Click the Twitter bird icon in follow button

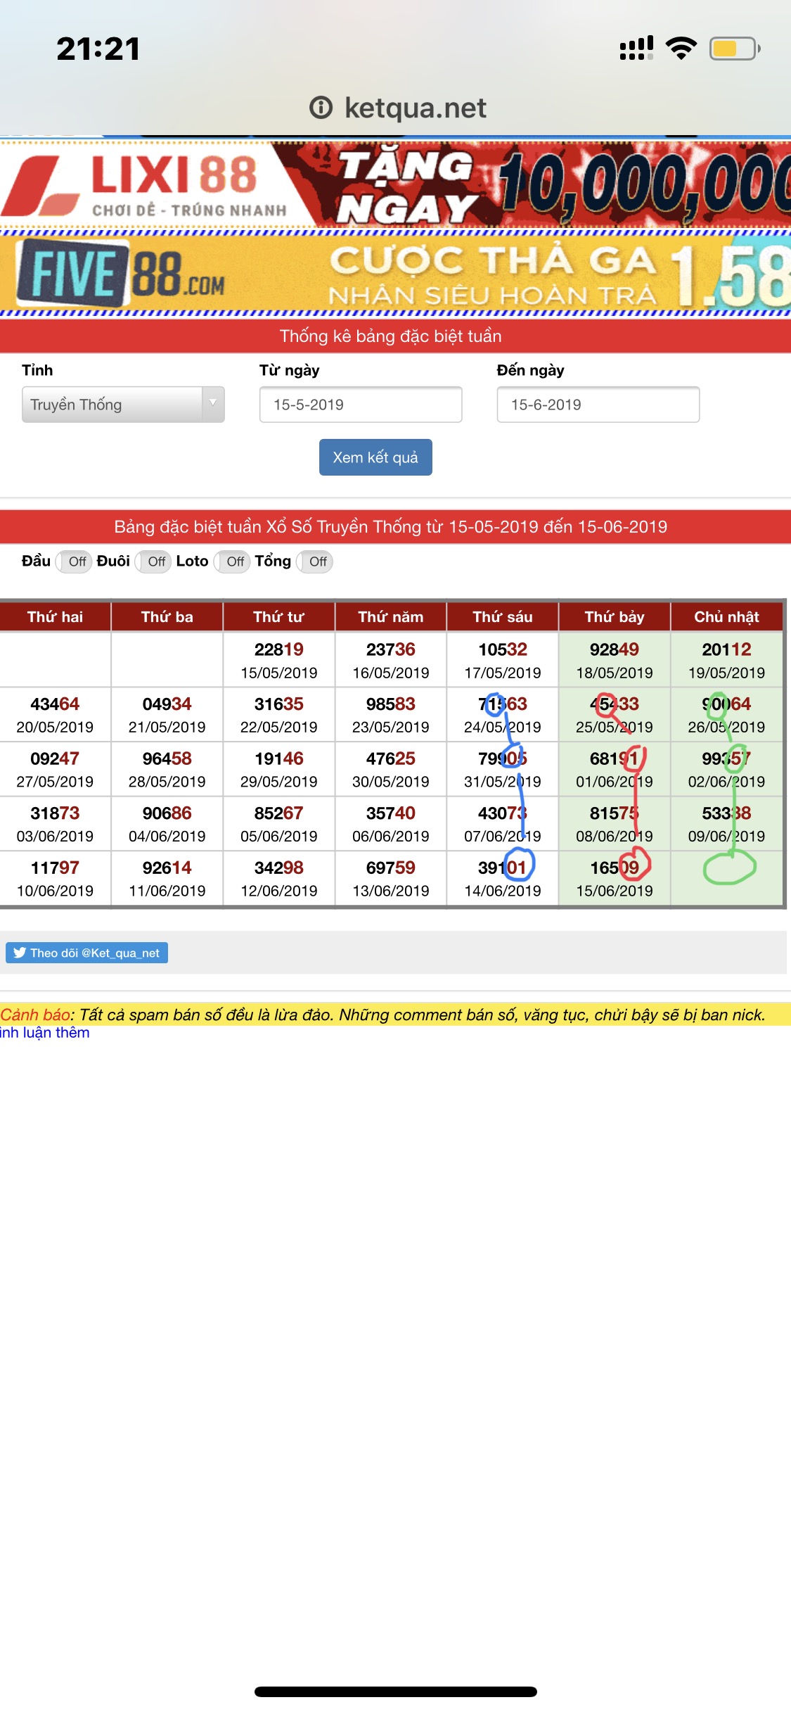pos(20,953)
